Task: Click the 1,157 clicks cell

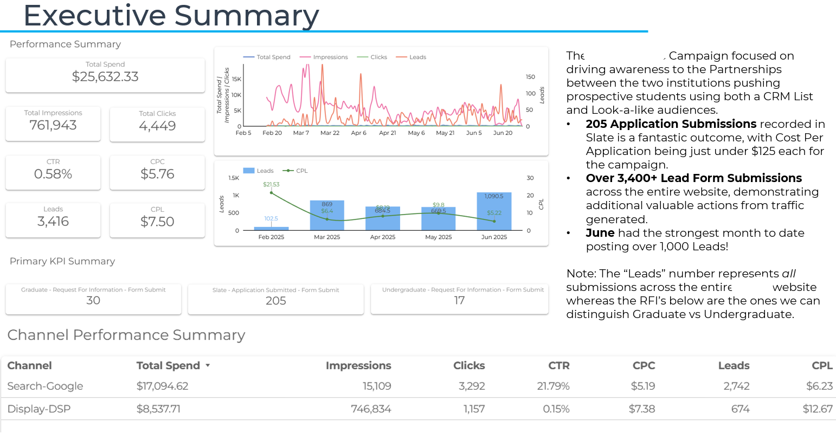Action: click(474, 409)
